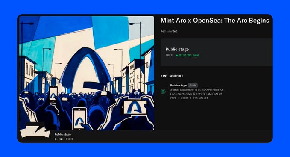Select the 'MINT SCHEDULE' heading
Viewport: 290px width, 157px height.
(x=172, y=76)
